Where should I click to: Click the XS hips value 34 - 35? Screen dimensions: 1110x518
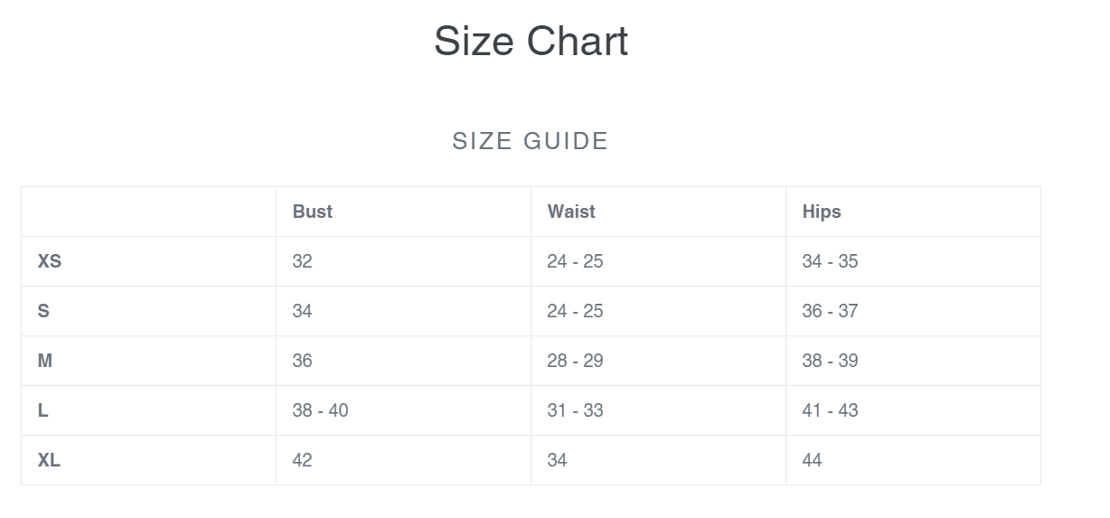[830, 261]
